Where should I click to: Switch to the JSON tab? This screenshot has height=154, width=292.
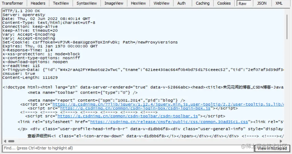tap(262, 3)
